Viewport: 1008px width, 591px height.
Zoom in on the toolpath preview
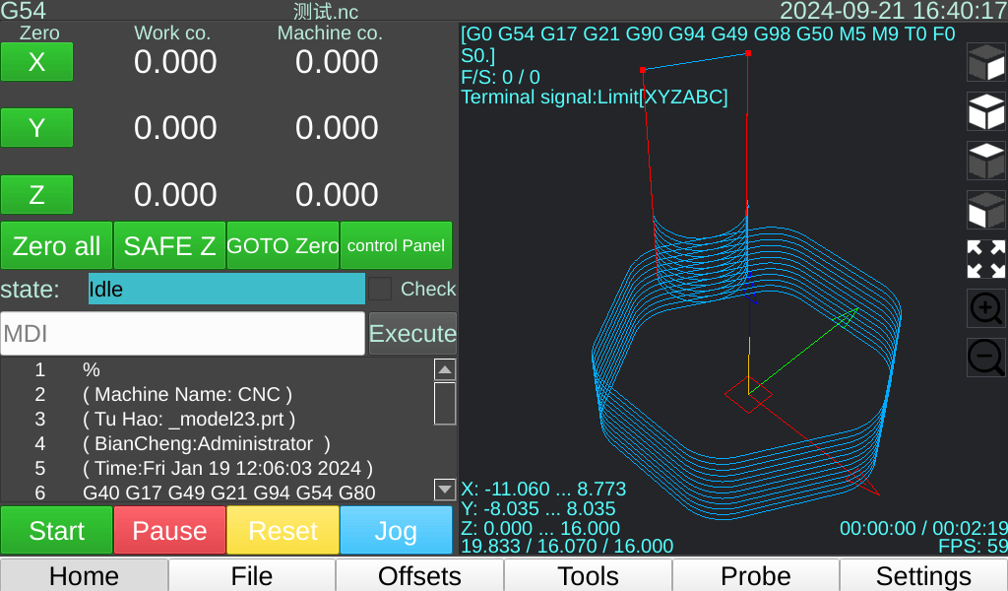985,308
